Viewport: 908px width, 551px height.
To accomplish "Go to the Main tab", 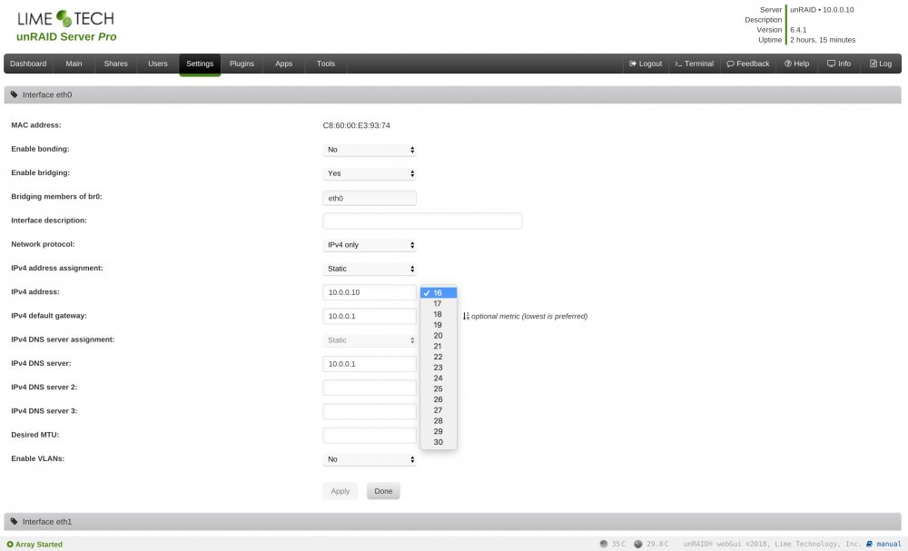I will 74,64.
